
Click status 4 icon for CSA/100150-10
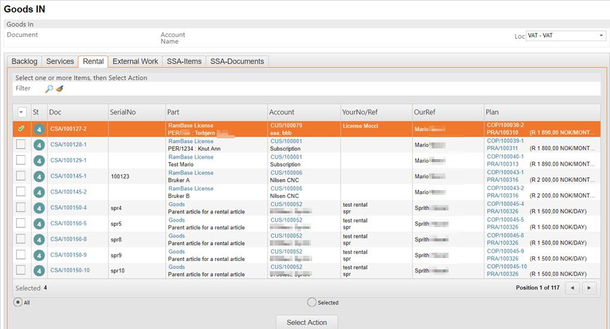[x=39, y=271]
